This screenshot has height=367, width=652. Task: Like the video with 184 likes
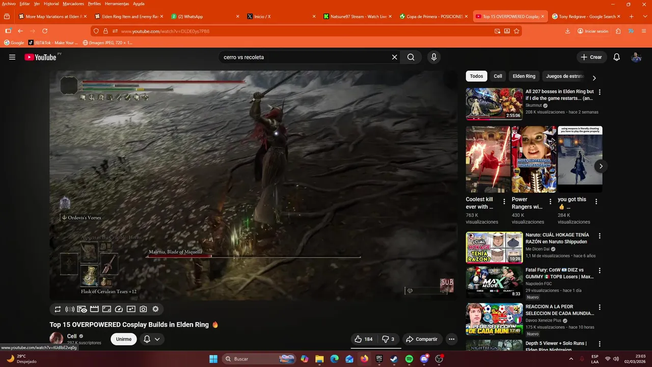[x=364, y=339]
